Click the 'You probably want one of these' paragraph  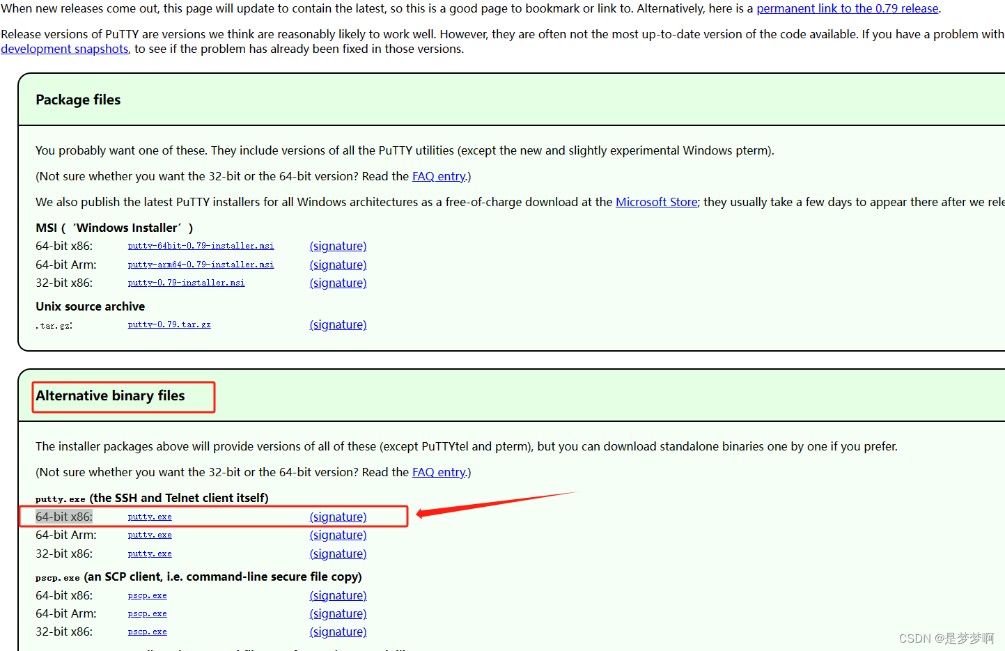coord(405,150)
